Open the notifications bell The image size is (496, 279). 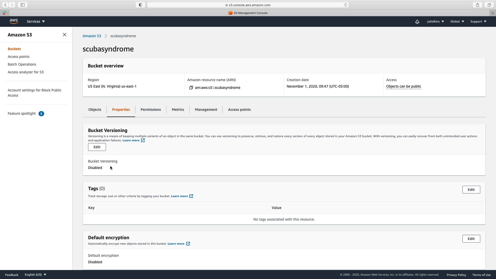tap(417, 22)
